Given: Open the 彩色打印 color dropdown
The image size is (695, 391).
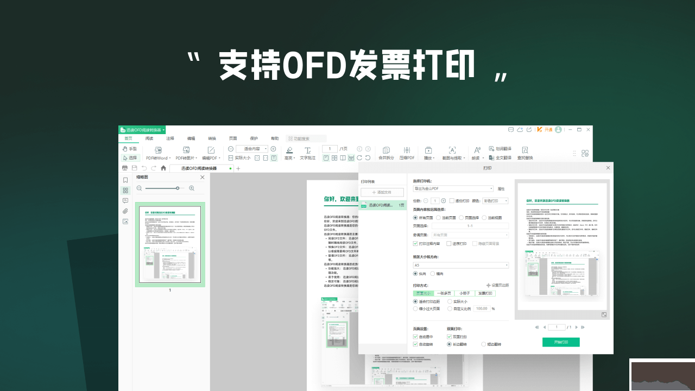Looking at the screenshot, I should 495,201.
